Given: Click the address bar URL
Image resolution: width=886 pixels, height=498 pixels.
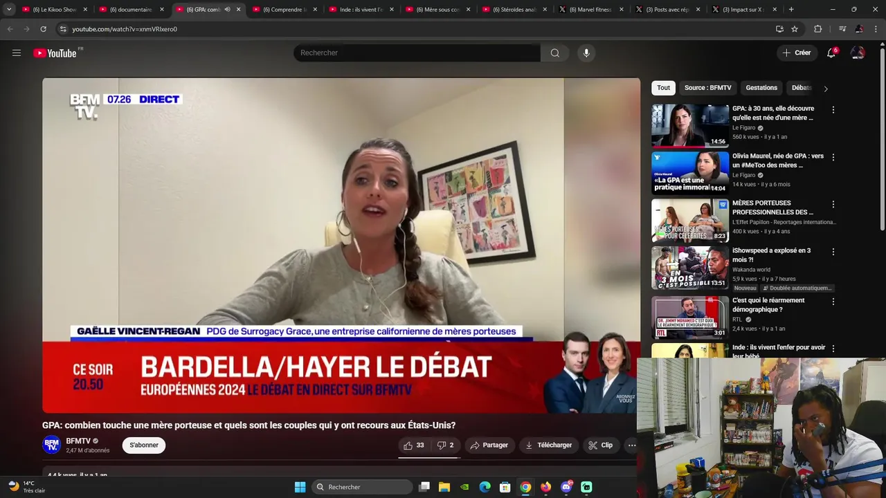Looking at the screenshot, I should click(x=125, y=29).
